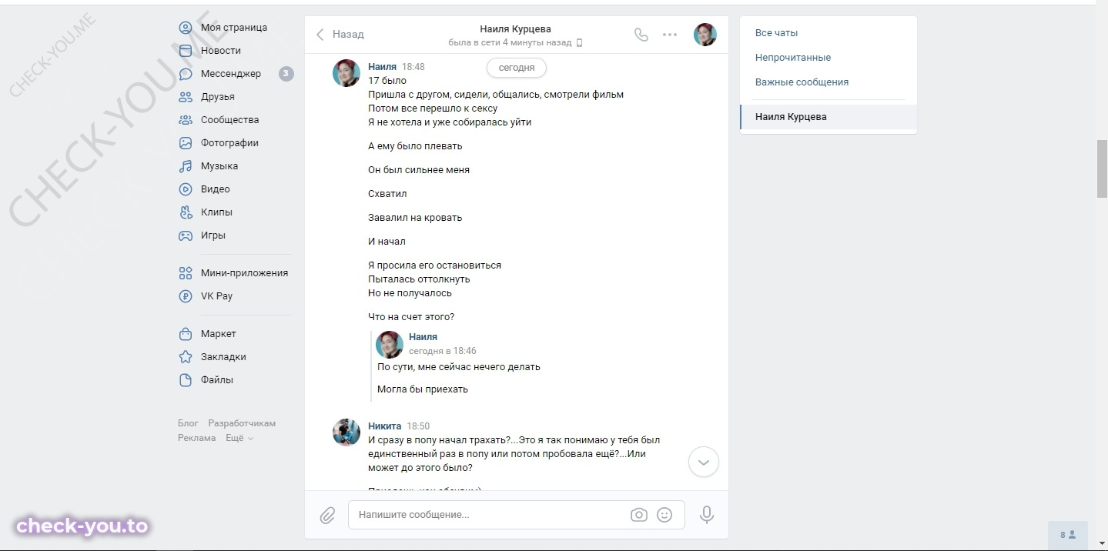Click the сегодня date pill

[x=517, y=68]
